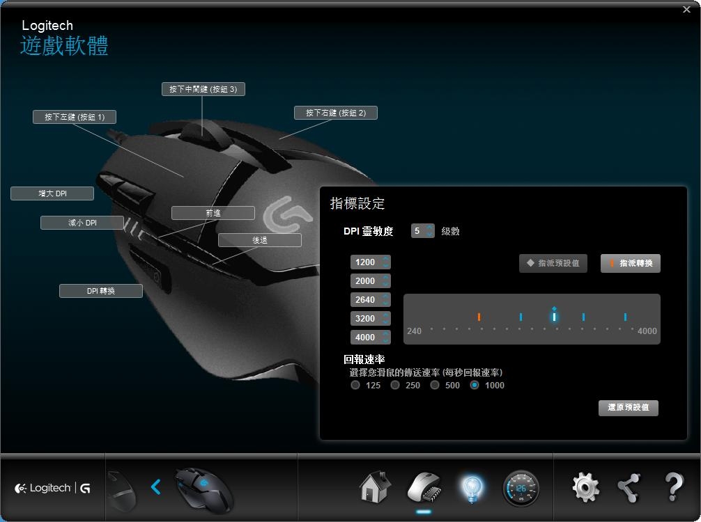
Task: Click the left device navigation arrow
Action: pyautogui.click(x=155, y=487)
